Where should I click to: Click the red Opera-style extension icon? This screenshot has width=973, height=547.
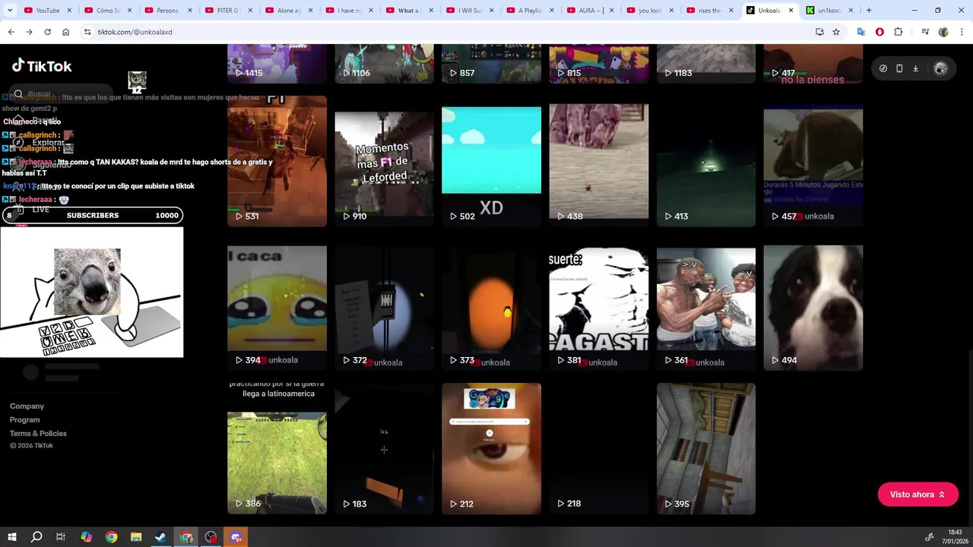(x=880, y=32)
